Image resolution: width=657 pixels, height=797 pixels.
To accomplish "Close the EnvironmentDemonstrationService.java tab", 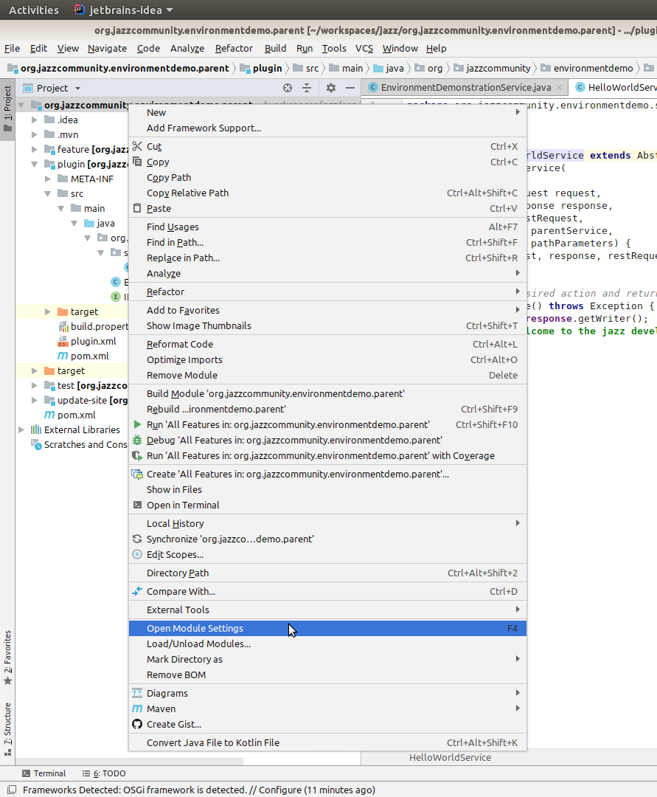I will tap(559, 87).
